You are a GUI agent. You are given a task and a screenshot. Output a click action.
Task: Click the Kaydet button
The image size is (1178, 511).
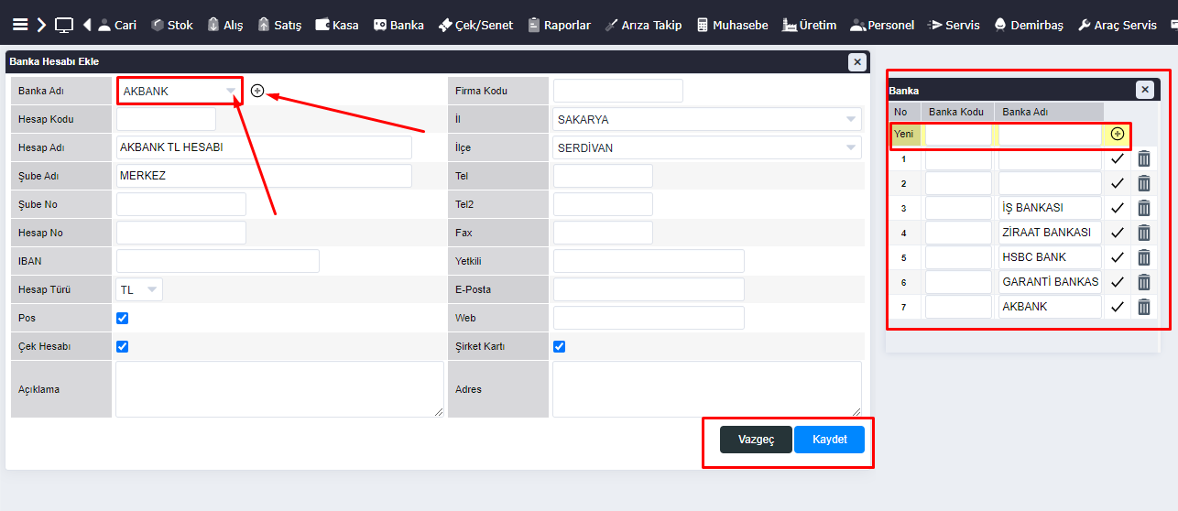click(x=829, y=440)
